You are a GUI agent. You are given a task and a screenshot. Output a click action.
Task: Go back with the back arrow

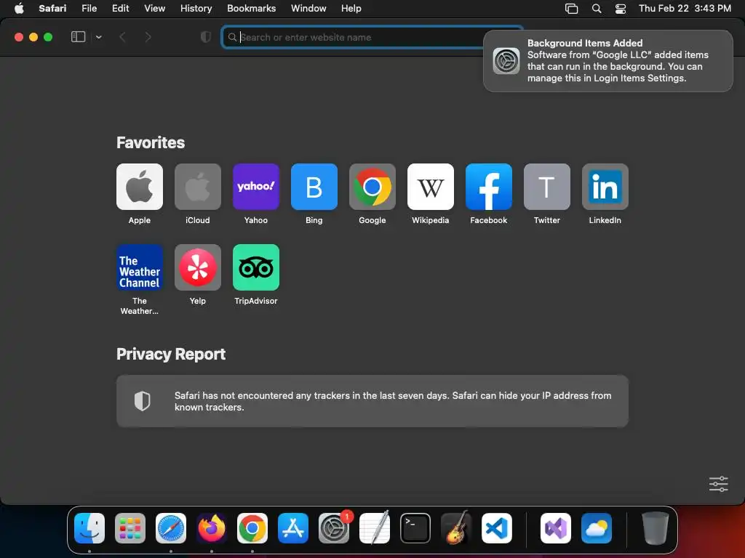point(122,37)
